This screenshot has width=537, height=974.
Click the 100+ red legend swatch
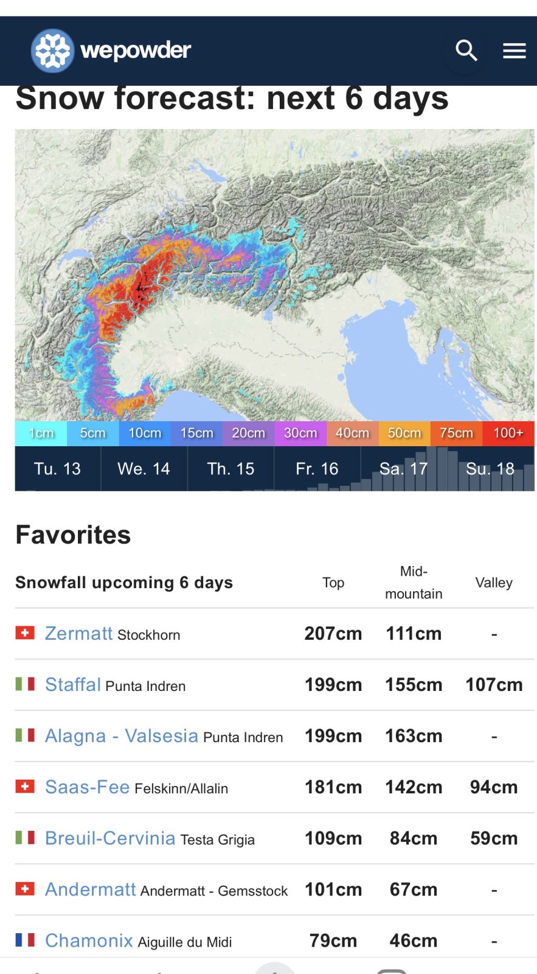(508, 433)
